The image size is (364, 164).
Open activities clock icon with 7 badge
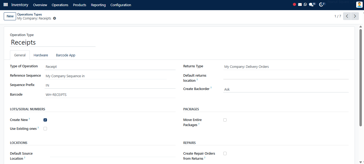pyautogui.click(x=322, y=5)
